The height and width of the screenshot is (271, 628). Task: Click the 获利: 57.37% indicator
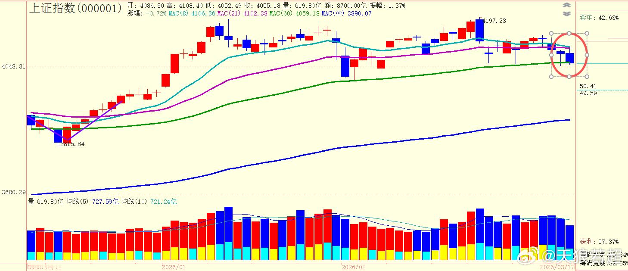tap(599, 241)
